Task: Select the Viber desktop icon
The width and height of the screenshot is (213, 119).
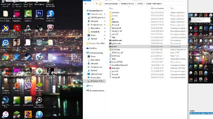Action: click(x=28, y=87)
